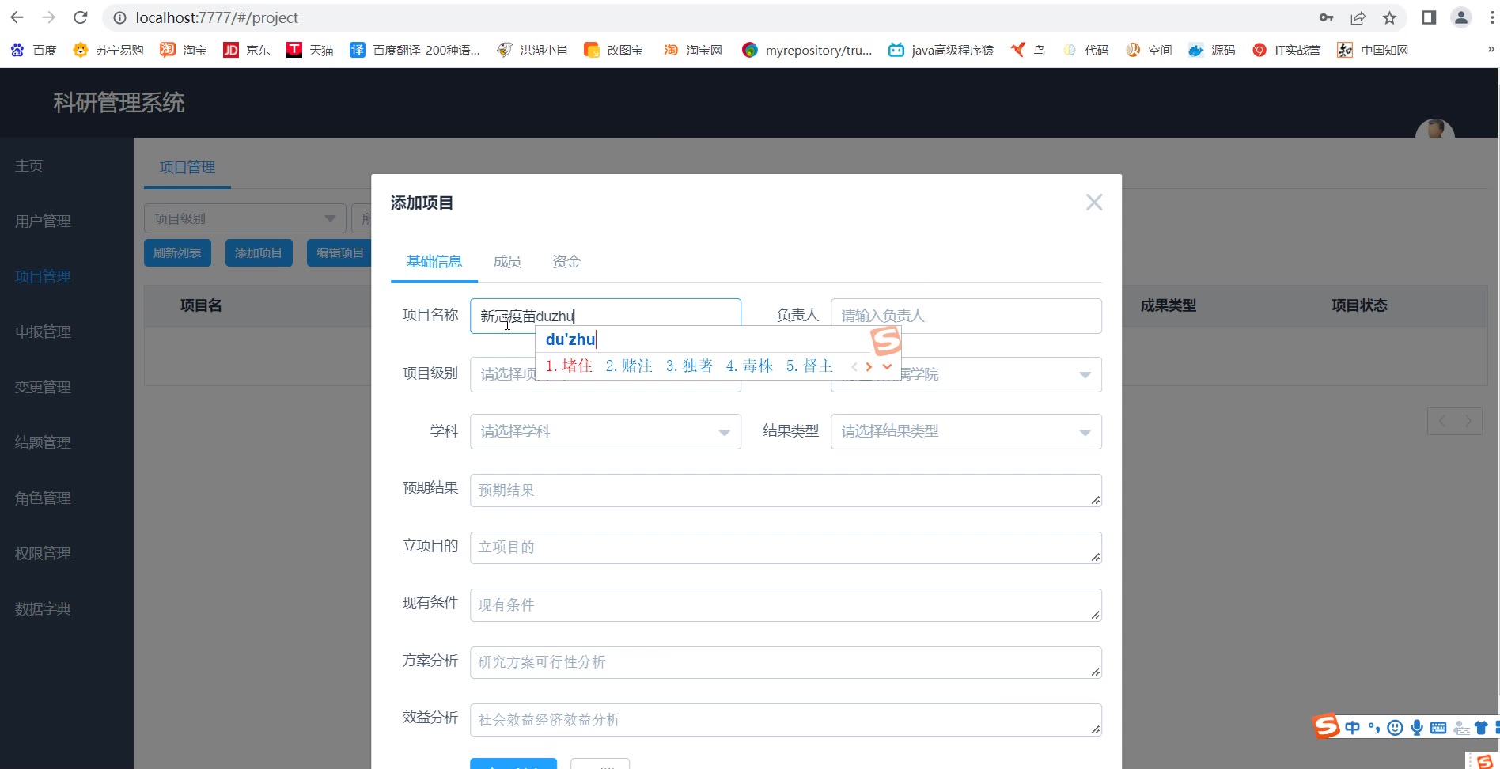1500x769 pixels.
Task: Reload the page with refresh icon
Action: point(80,17)
